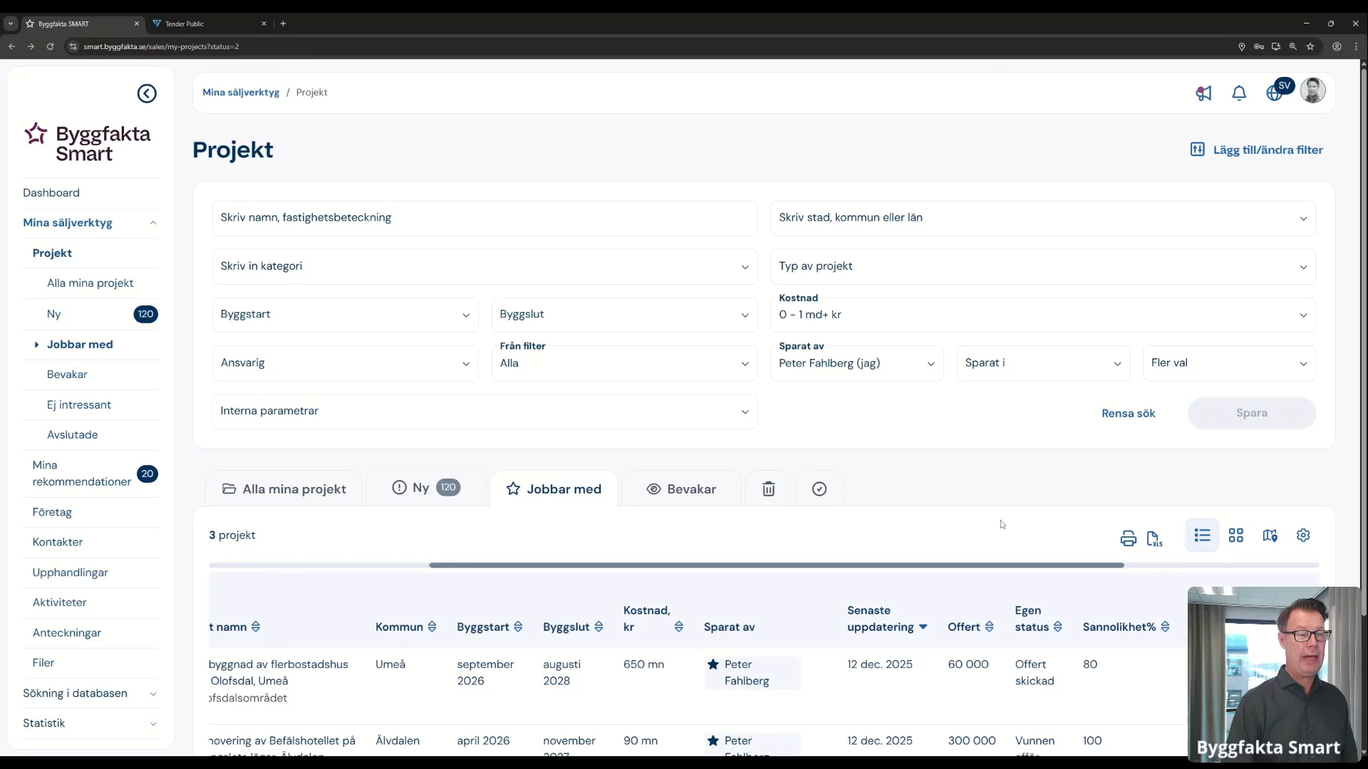1368x769 pixels.
Task: Click the print icon above project table
Action: [x=1128, y=538]
